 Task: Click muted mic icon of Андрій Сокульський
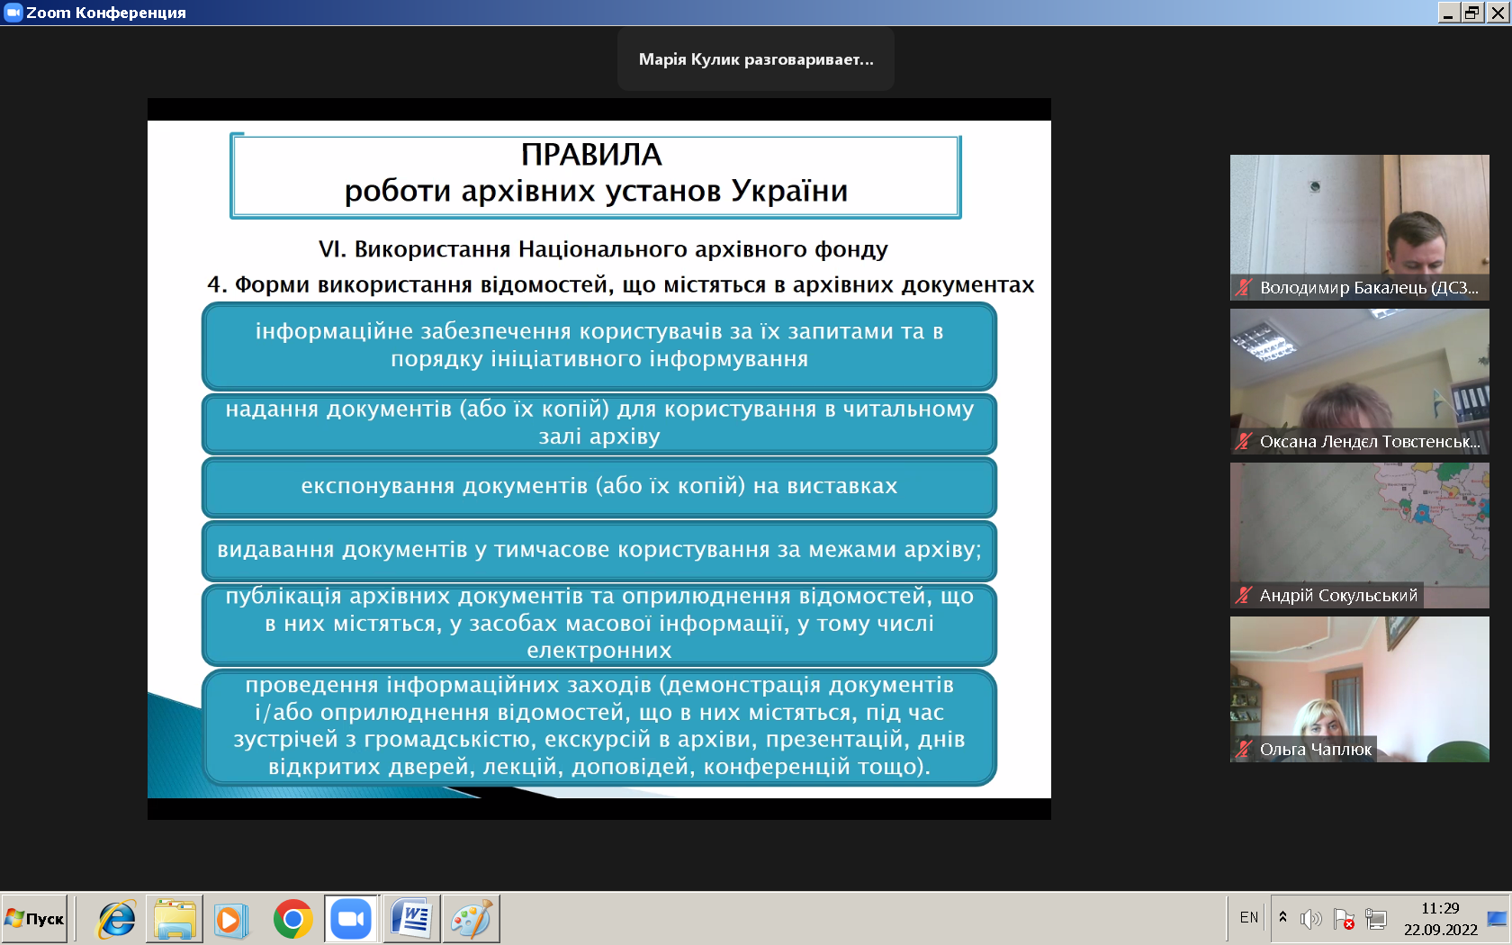pos(1244,596)
